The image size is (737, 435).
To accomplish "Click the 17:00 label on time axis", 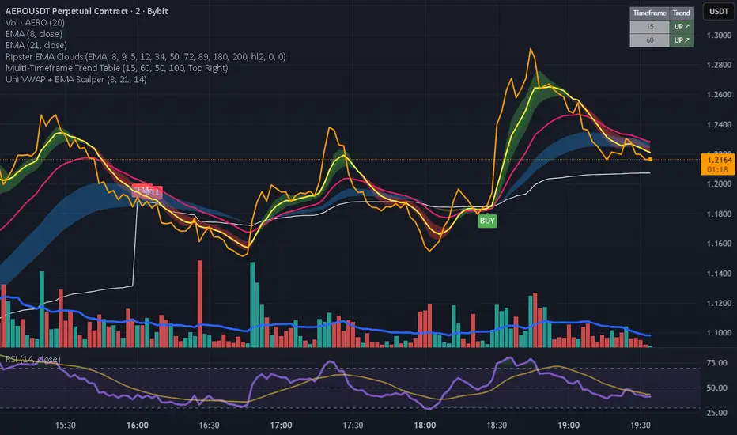I will (281, 426).
